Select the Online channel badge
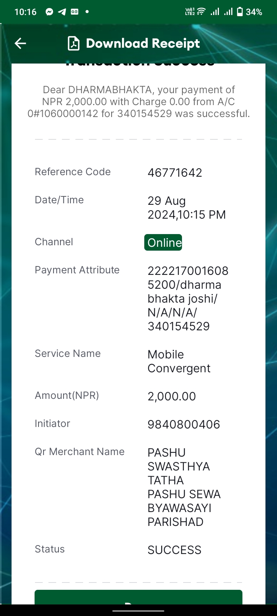This screenshot has width=277, height=616. (x=163, y=243)
